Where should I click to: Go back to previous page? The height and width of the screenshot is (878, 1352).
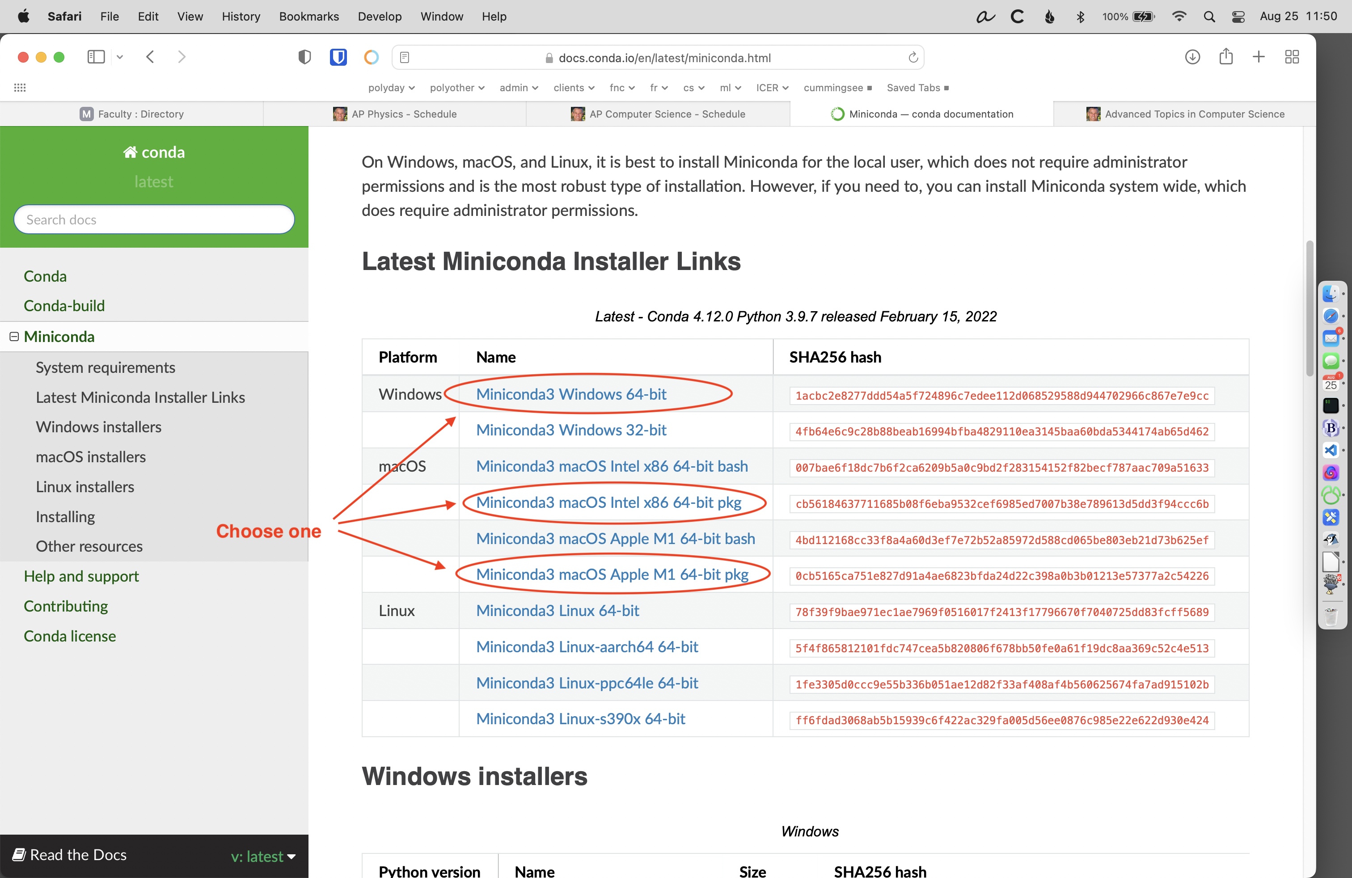150,57
